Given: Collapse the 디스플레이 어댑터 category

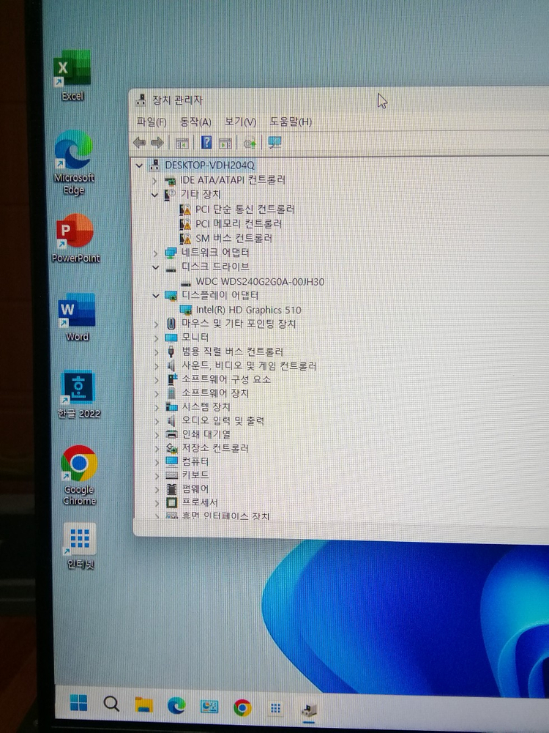Looking at the screenshot, I should click(156, 295).
